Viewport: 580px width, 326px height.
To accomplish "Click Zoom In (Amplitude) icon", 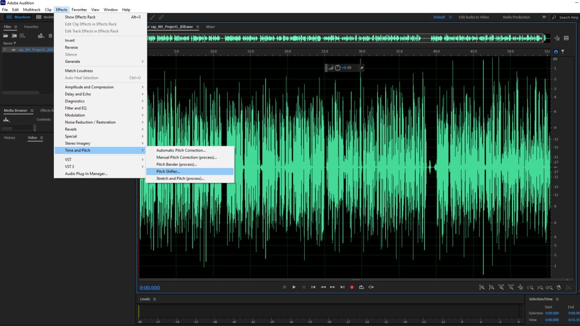I will (x=482, y=287).
